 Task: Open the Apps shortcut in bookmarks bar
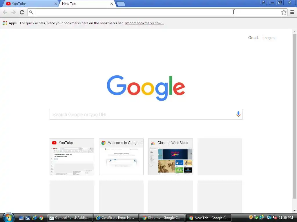10,23
